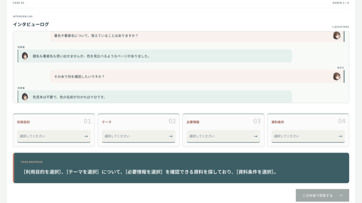Click the テーマ card title
The height and width of the screenshot is (203, 362).
[106, 122]
